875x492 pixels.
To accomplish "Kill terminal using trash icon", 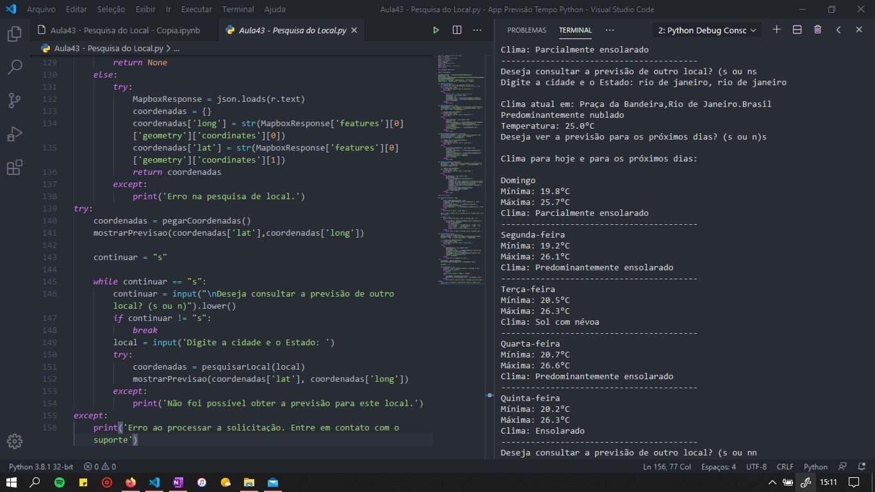I will 817,29.
